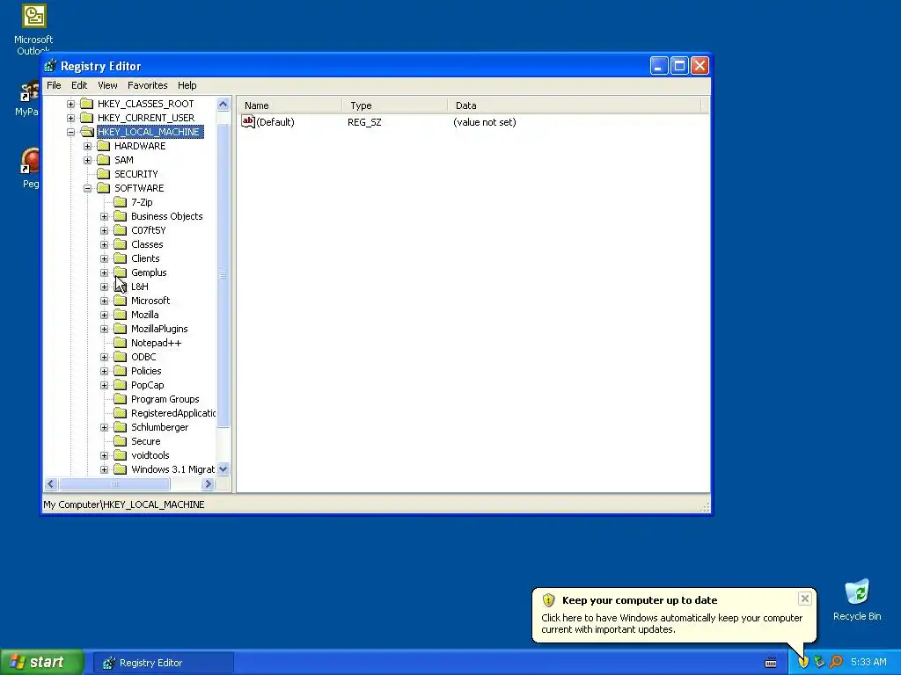Click the Schlumberger key folder icon
Image resolution: width=901 pixels, height=675 pixels.
pyautogui.click(x=120, y=427)
